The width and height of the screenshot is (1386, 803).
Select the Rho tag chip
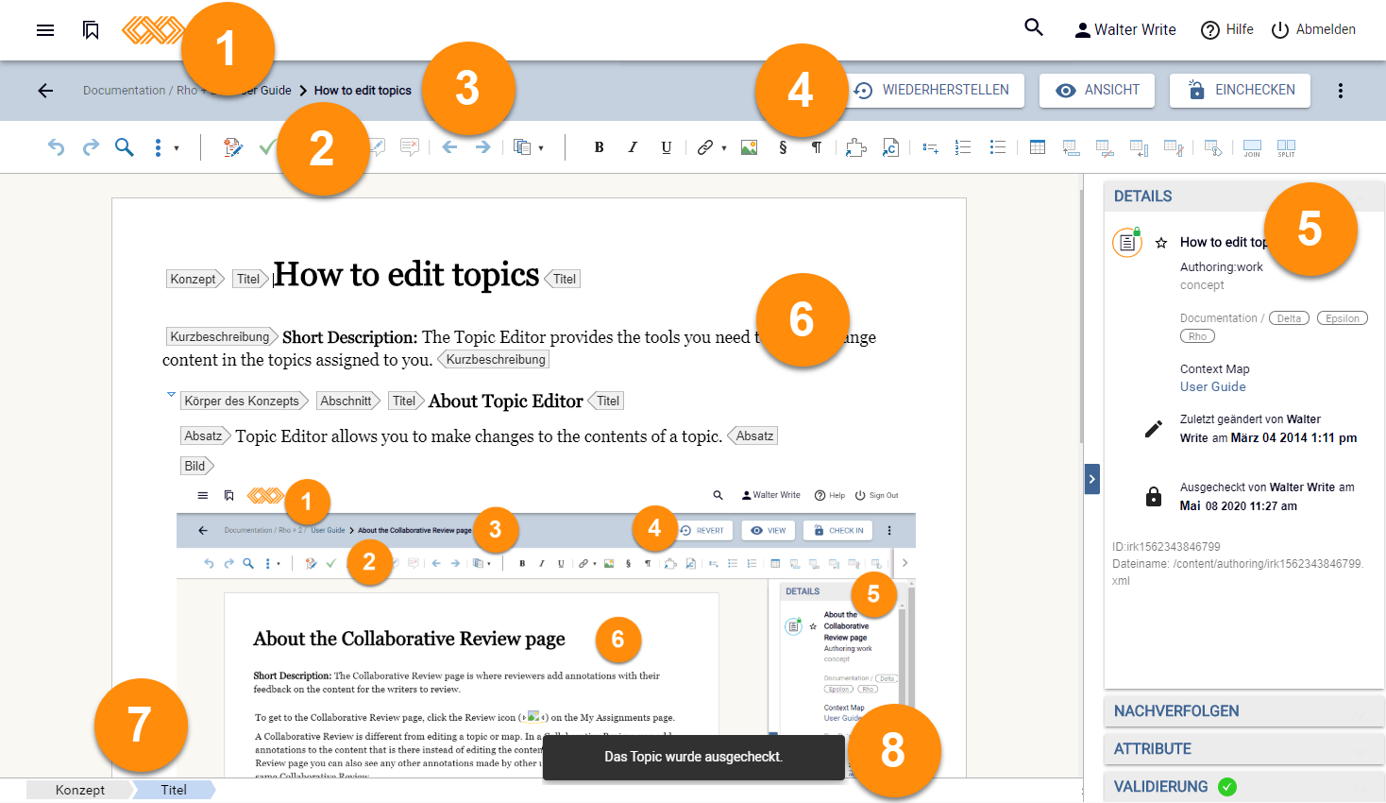[1197, 336]
